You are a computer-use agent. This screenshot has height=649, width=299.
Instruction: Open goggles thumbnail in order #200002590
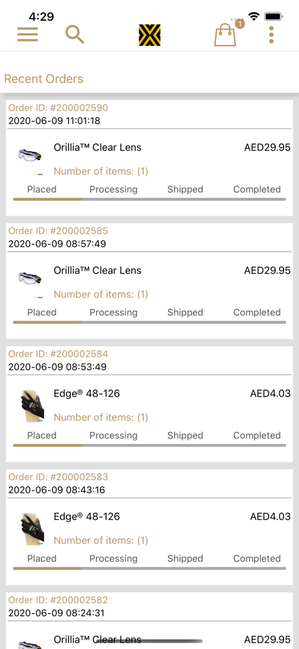(x=30, y=156)
